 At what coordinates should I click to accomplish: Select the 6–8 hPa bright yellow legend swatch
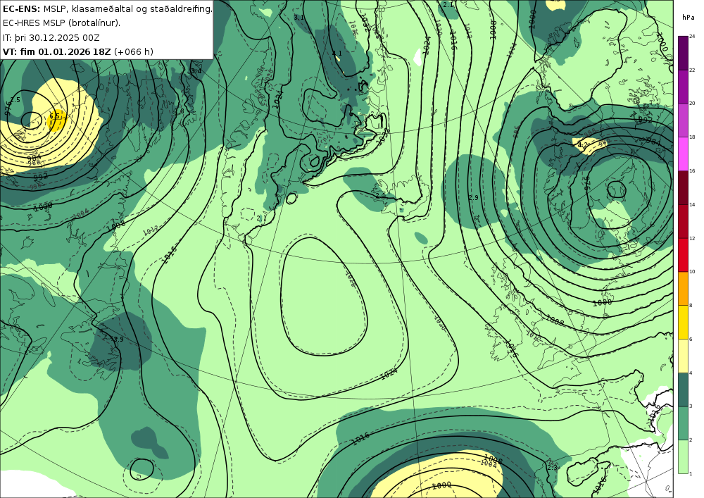(684, 322)
